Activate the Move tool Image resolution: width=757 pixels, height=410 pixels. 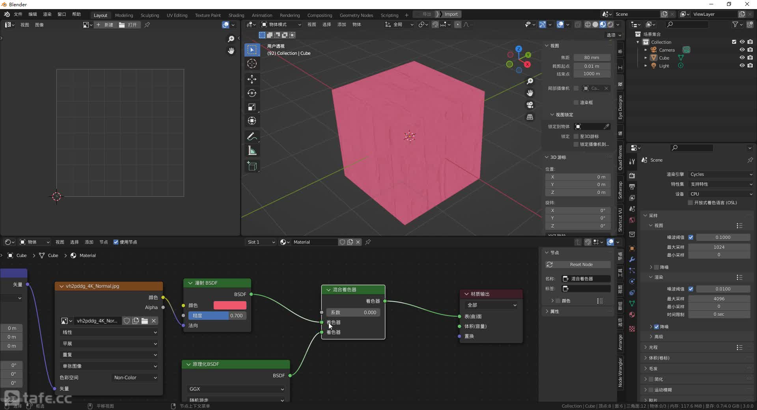252,79
